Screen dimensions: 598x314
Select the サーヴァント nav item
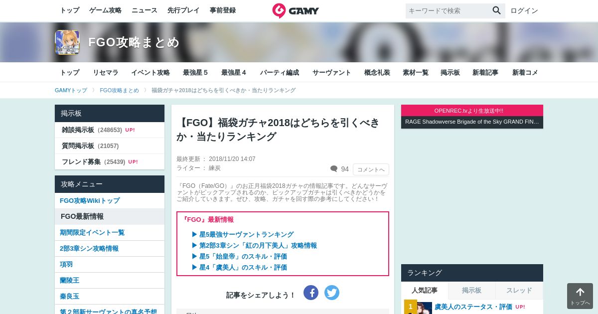click(332, 72)
